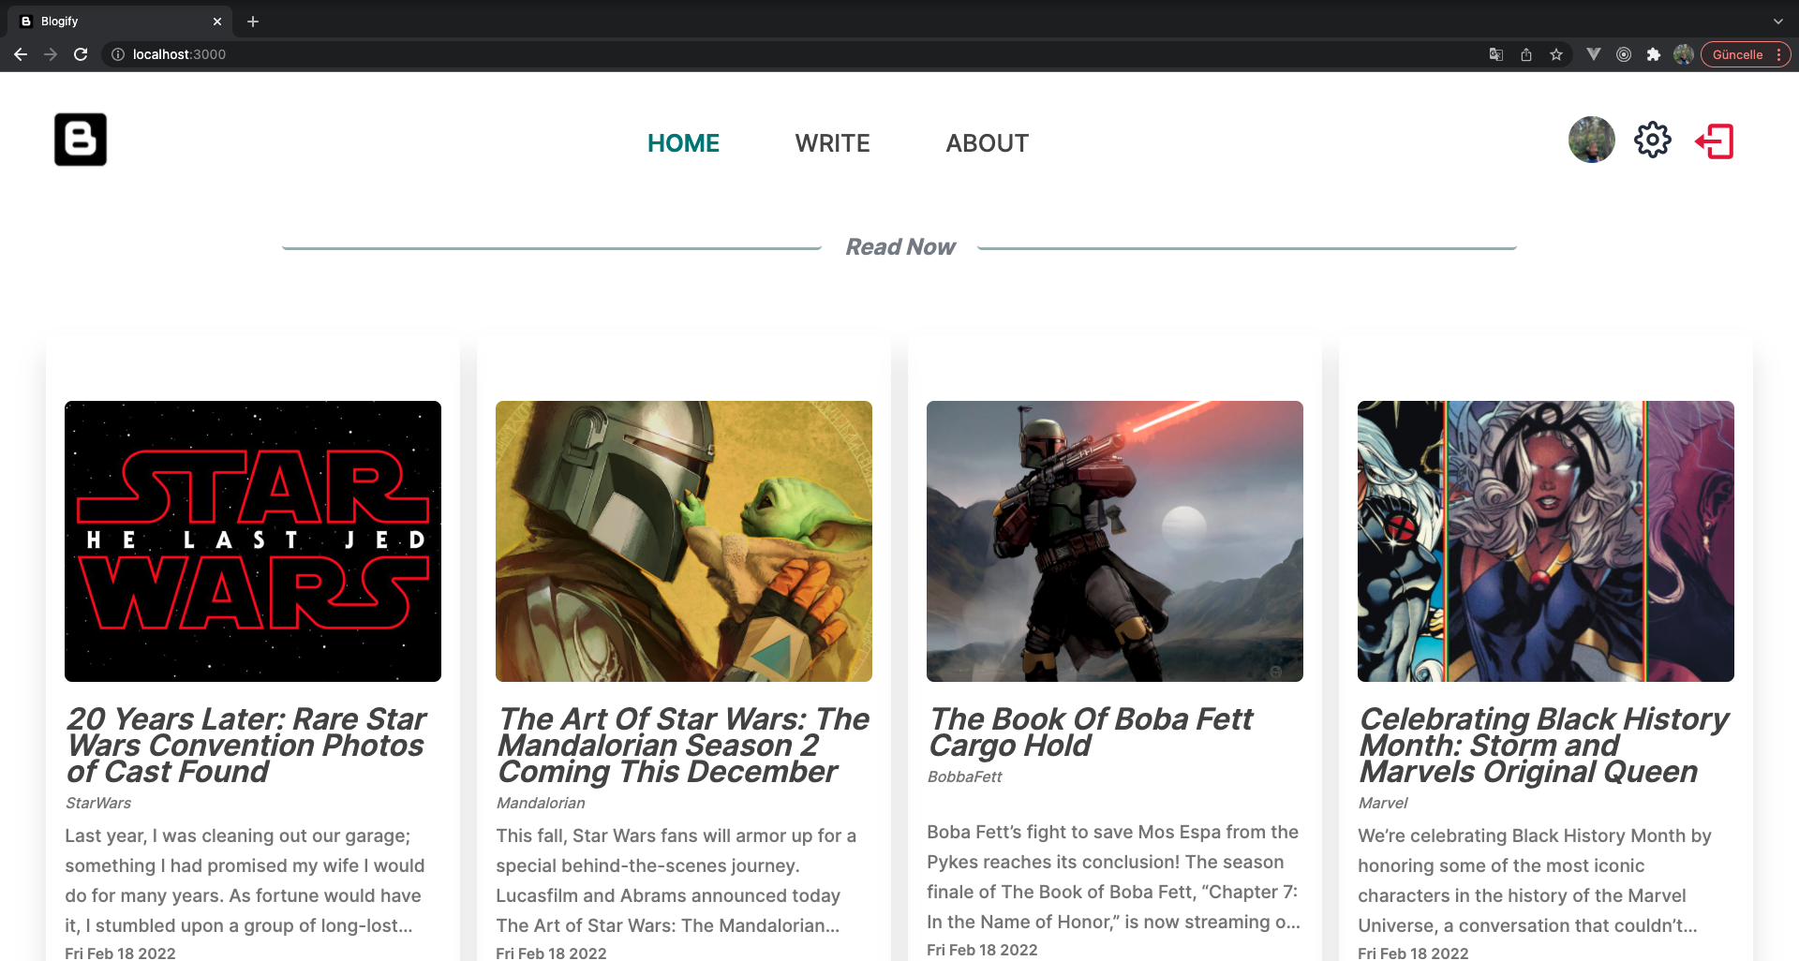Click the circular target extension icon
The image size is (1799, 961).
click(1624, 54)
